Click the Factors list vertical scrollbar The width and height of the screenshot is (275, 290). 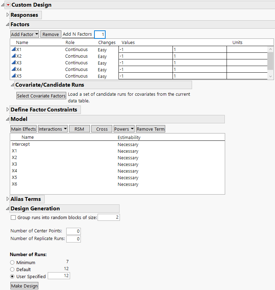270,61
